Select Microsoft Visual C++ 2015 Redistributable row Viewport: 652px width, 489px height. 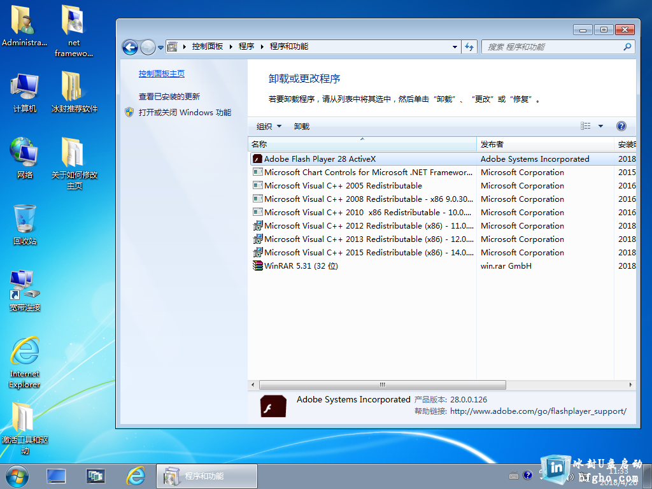pos(443,252)
